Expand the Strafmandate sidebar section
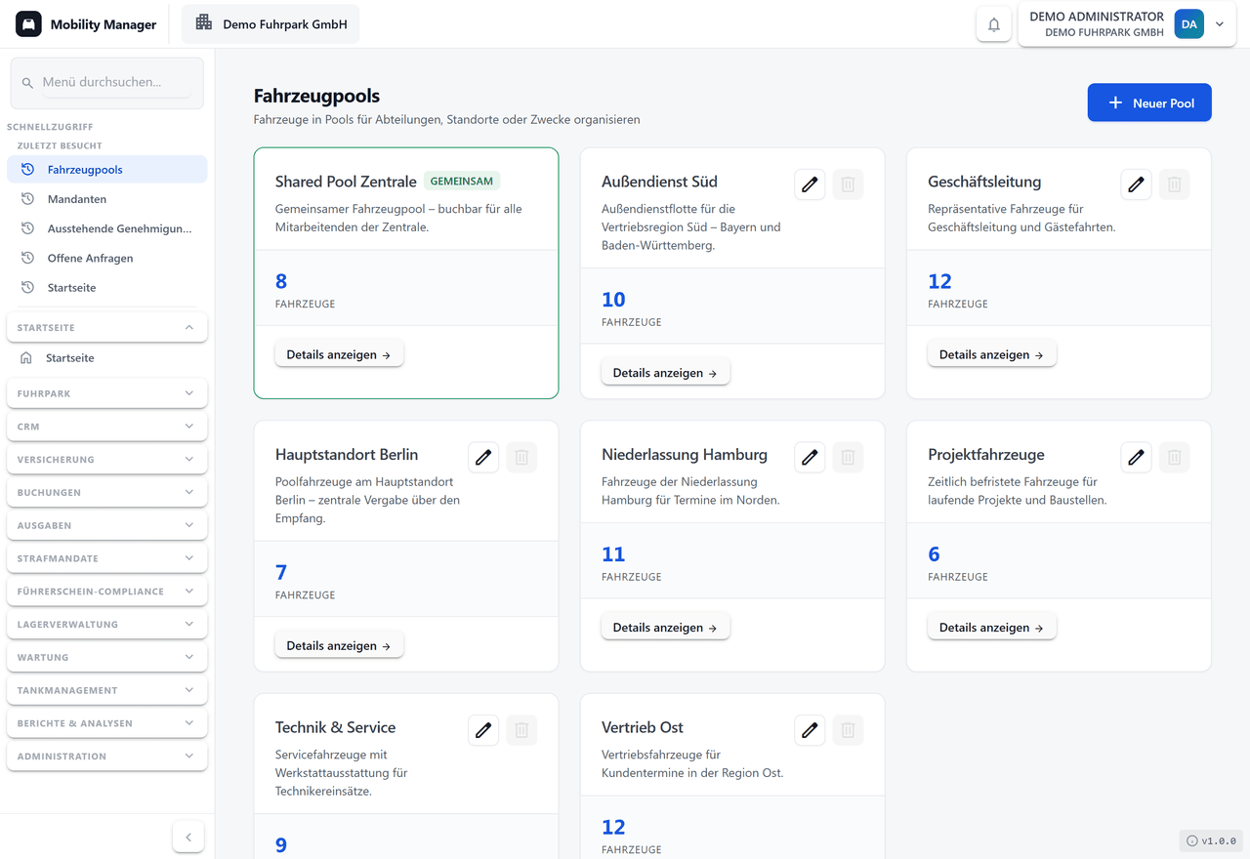The width and height of the screenshot is (1250, 859). click(x=107, y=558)
